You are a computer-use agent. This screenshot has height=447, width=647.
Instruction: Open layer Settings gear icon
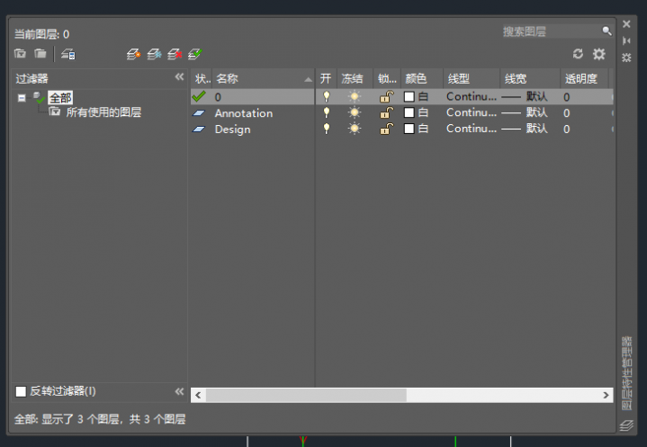pyautogui.click(x=598, y=54)
